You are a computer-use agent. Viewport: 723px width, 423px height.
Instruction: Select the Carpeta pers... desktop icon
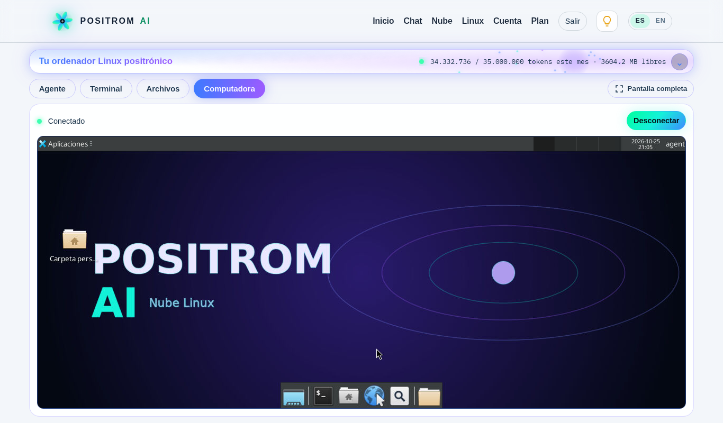tap(74, 246)
